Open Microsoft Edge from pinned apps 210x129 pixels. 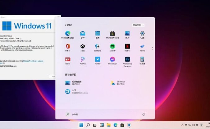point(68,35)
